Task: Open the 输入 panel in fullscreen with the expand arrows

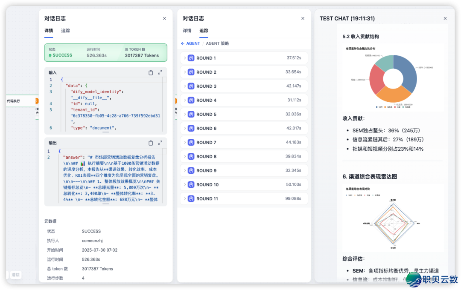Action: tap(160, 72)
